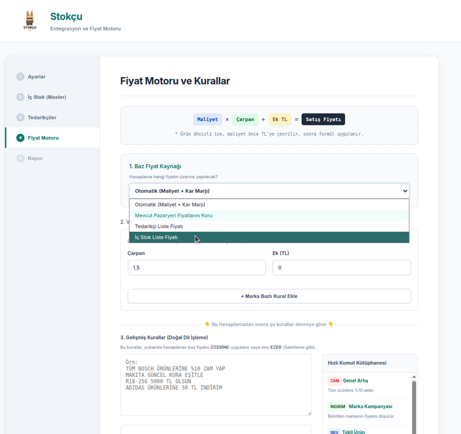461x434 pixels.
Task: Click the Genel Artış quick command
Action: click(355, 381)
